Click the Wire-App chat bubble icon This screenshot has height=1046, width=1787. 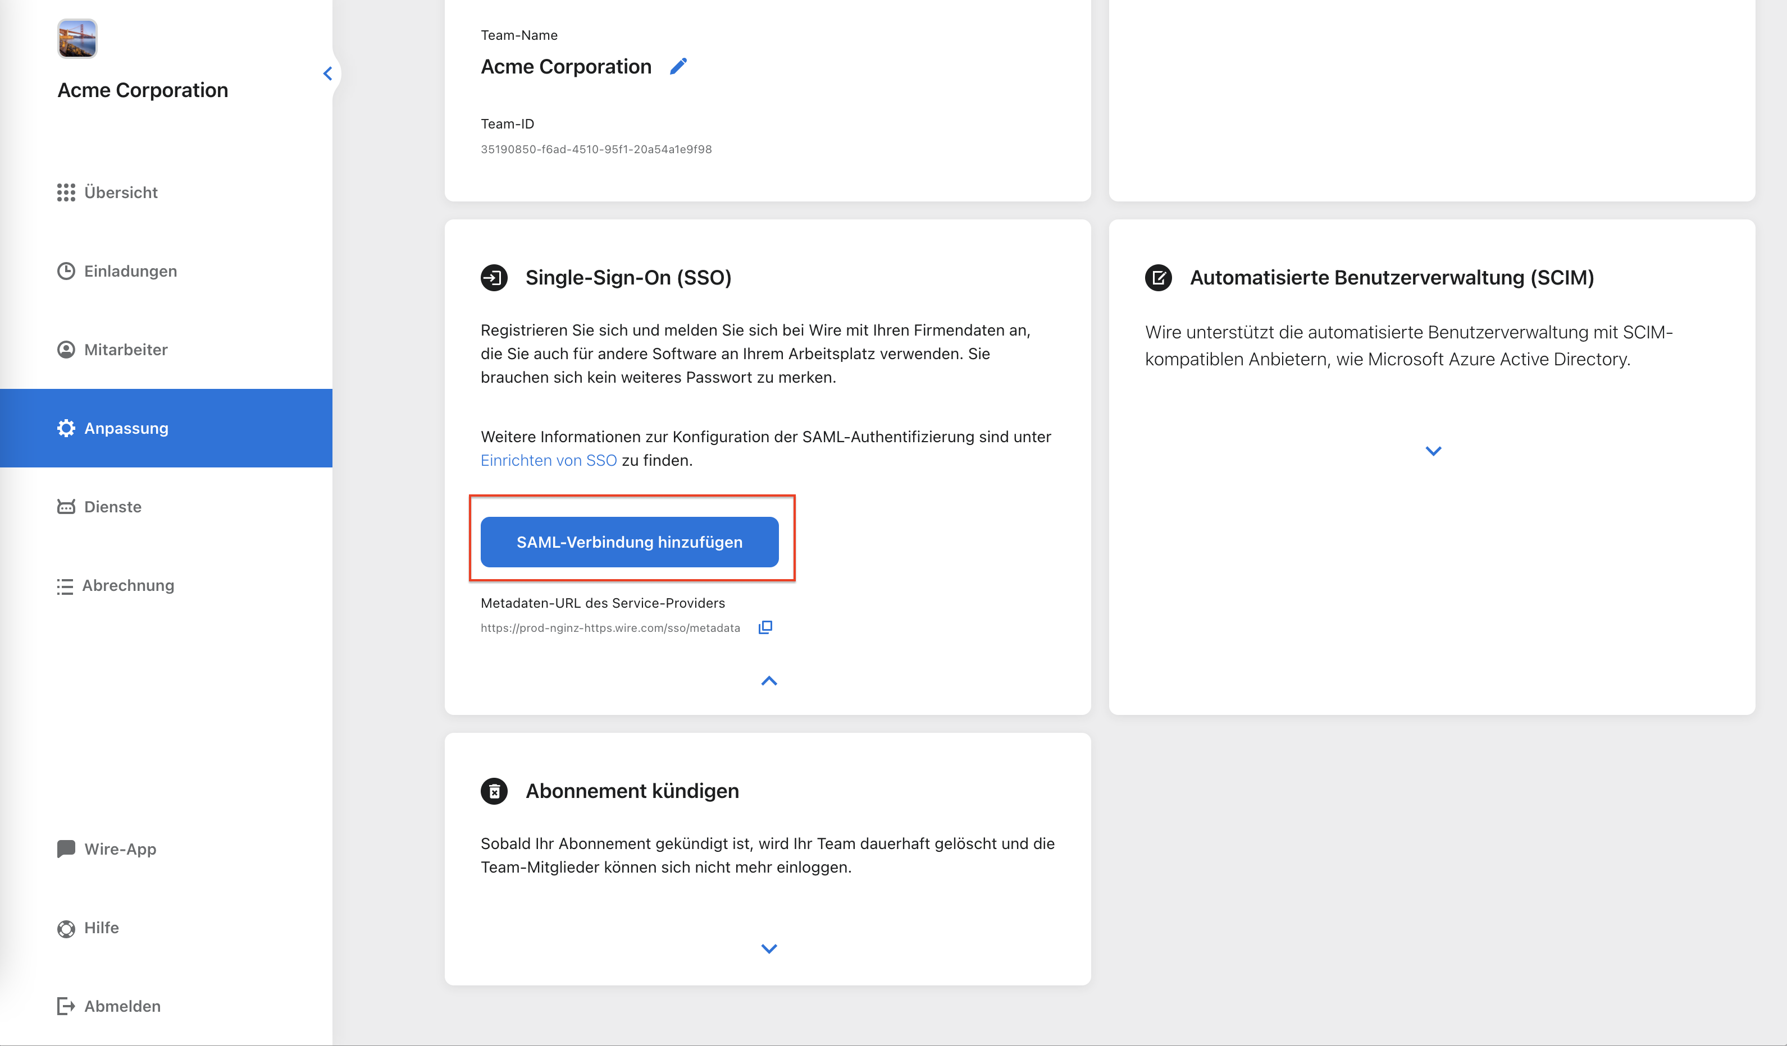point(66,849)
